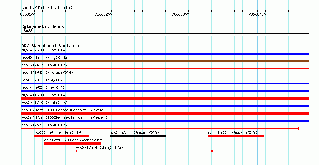The height and width of the screenshot is (165, 319).
Task: Select the red nsv3346358 variant bar
Action: tap(236, 136)
